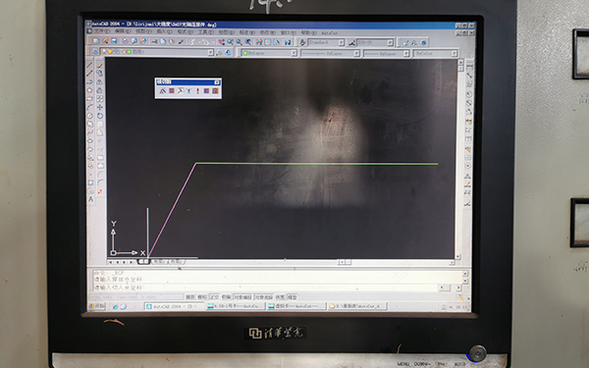The image size is (589, 368).
Task: Open the Standard text style dropdown
Action: 326,42
